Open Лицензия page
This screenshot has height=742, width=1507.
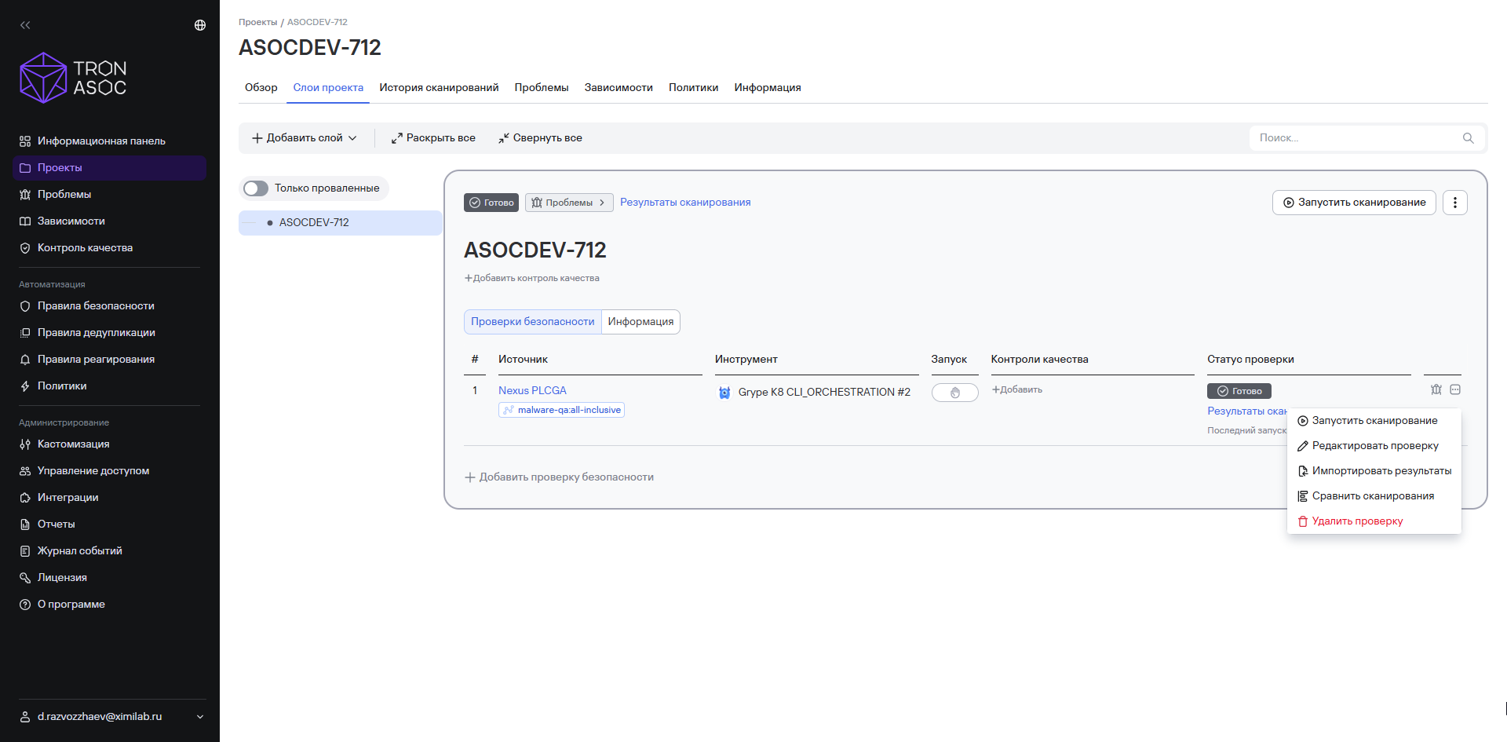(x=109, y=577)
